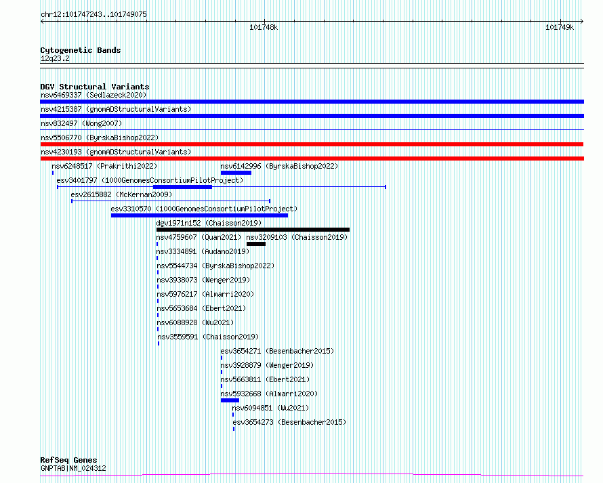Image resolution: width=603 pixels, height=483 pixels.
Task: Click the thick blue segment of esv3401797
Action: [182, 187]
